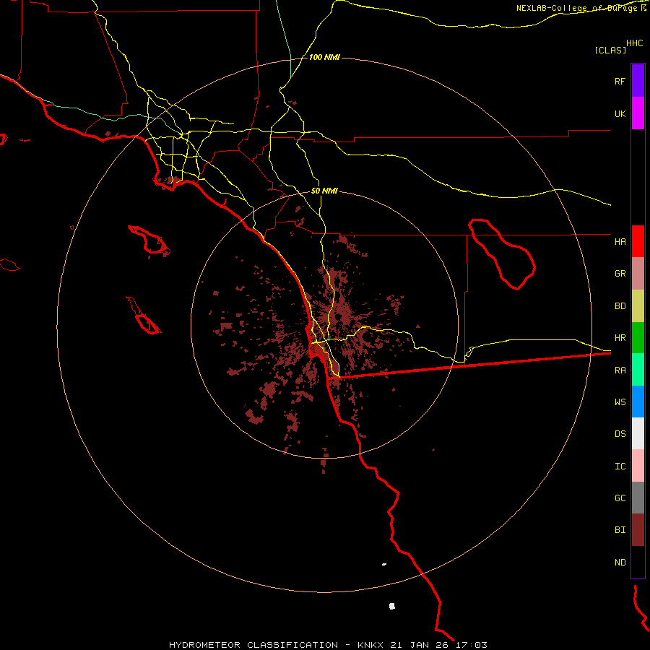Select the gray GC legend swatch

point(638,498)
